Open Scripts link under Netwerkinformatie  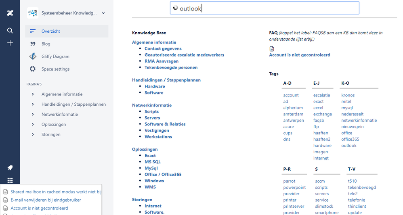point(152,111)
